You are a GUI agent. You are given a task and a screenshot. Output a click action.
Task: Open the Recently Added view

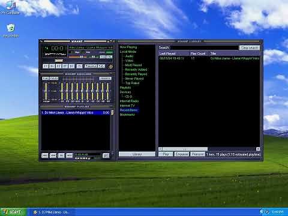(136, 70)
